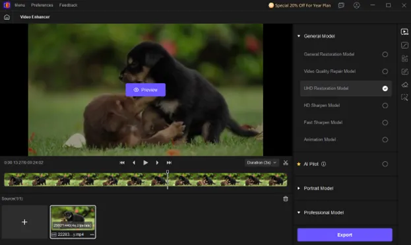The width and height of the screenshot is (411, 245).
Task: Choose Fast Sharpen Model radio
Action: coord(385,123)
